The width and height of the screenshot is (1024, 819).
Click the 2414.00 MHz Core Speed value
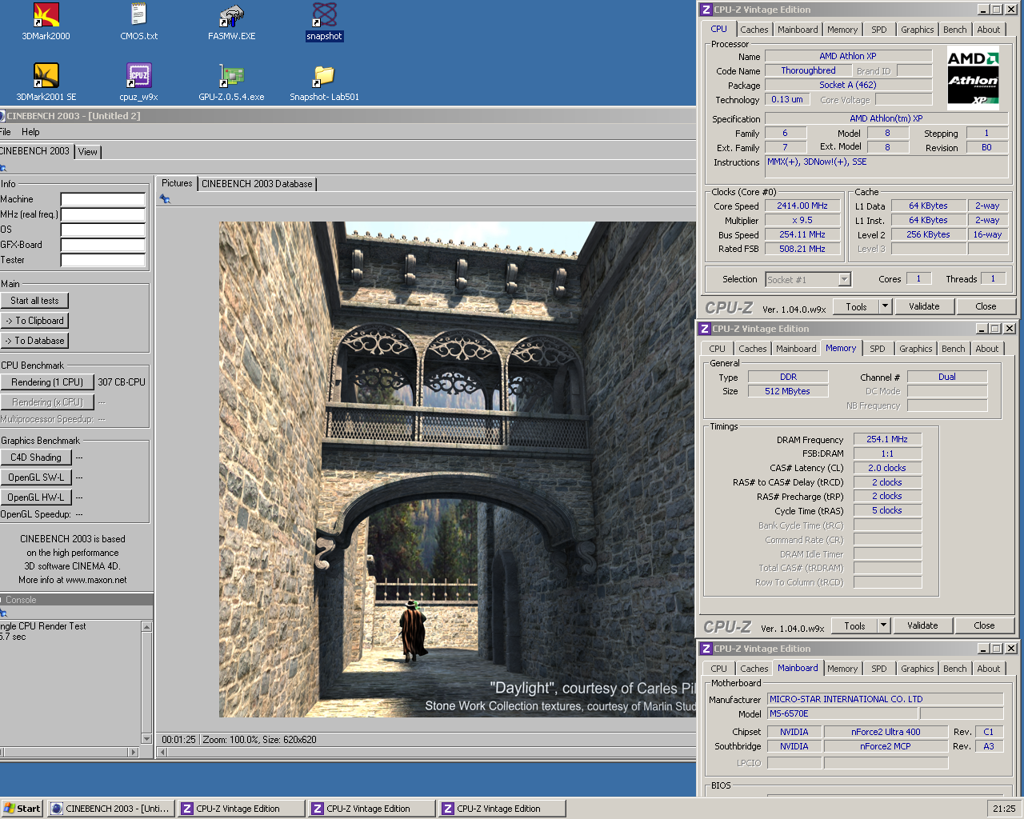[x=802, y=206]
